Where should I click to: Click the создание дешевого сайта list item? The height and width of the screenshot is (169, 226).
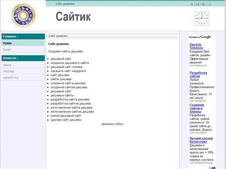coord(70,63)
